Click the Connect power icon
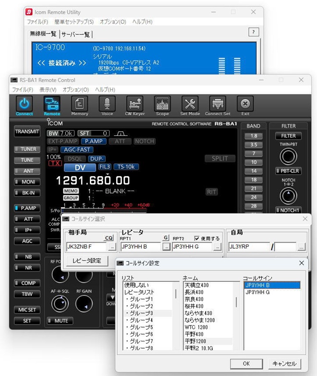The width and height of the screenshot is (317, 376). tap(24, 104)
